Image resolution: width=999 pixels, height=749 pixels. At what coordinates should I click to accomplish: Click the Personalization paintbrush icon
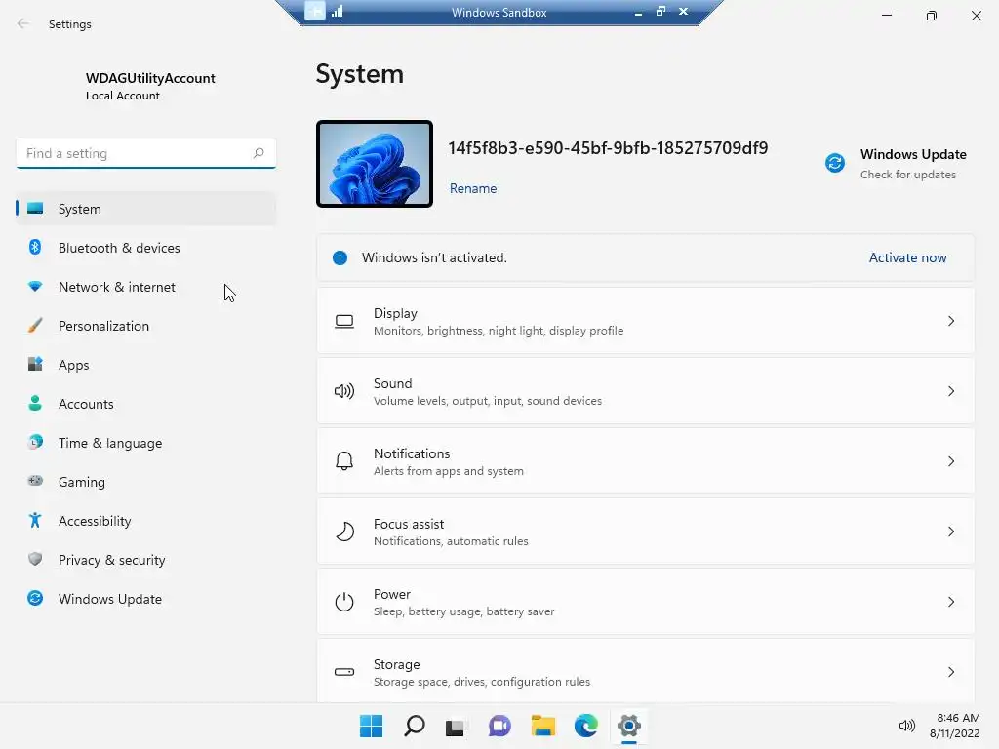[x=35, y=326]
